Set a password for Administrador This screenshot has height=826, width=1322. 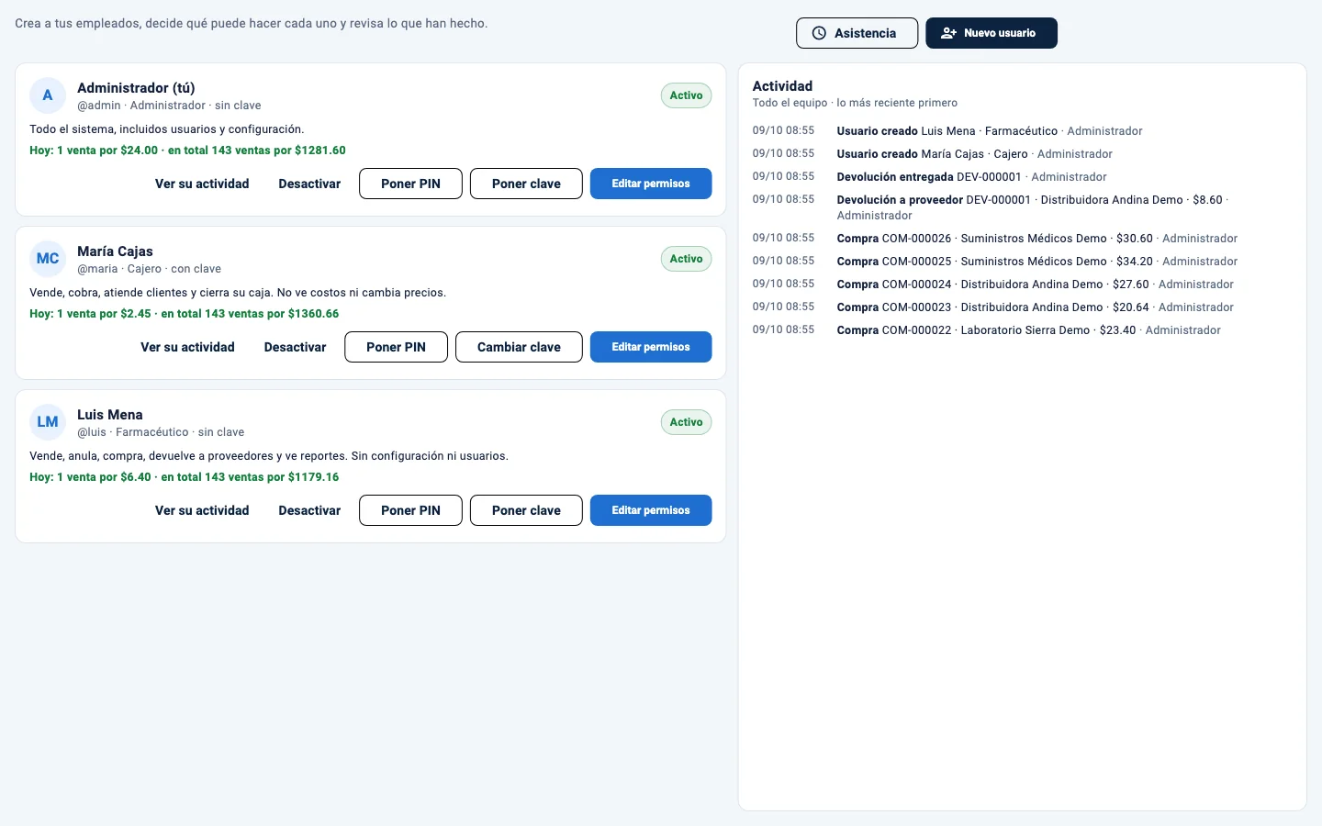point(526,184)
